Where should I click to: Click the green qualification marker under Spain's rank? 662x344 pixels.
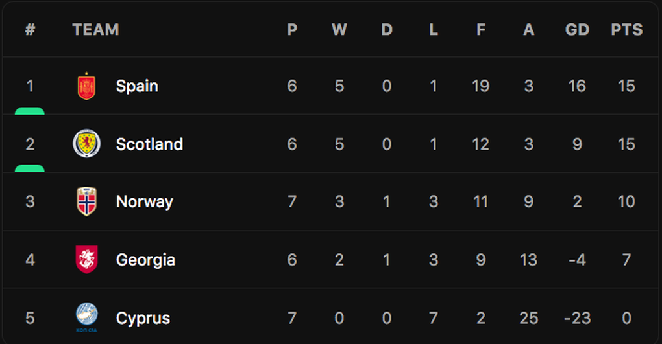[x=30, y=111]
